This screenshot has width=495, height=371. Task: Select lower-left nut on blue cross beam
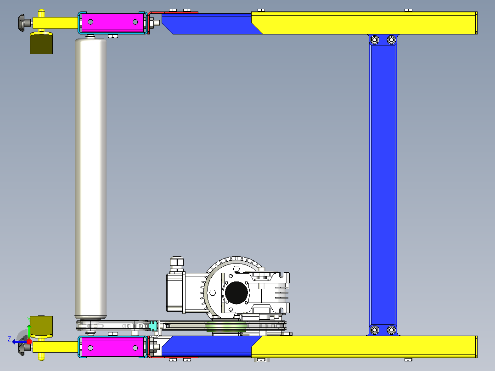374,330
